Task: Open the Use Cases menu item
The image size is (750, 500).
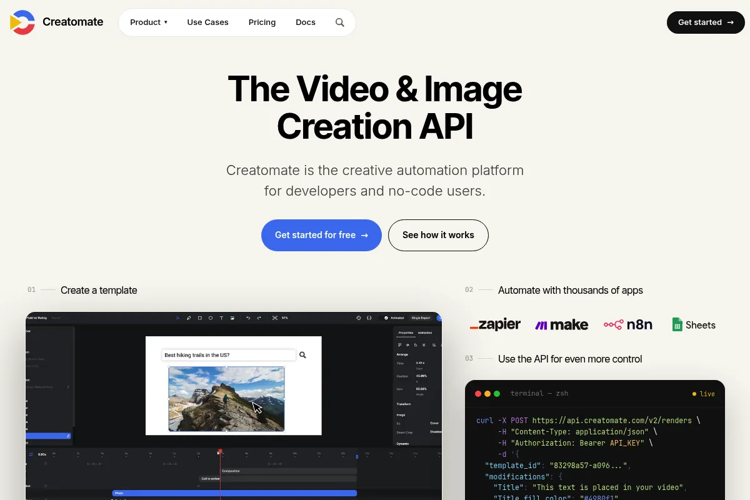Action: 207,22
